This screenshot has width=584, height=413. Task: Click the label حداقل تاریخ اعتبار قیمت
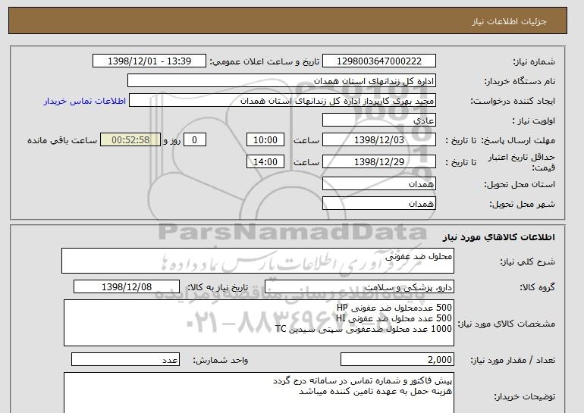[522, 162]
